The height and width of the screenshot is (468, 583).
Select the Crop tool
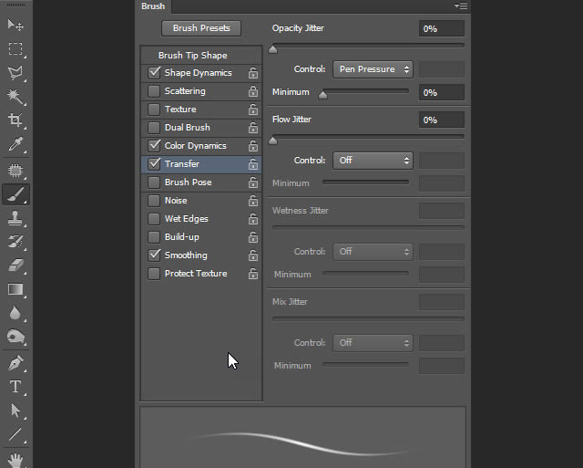click(x=15, y=120)
